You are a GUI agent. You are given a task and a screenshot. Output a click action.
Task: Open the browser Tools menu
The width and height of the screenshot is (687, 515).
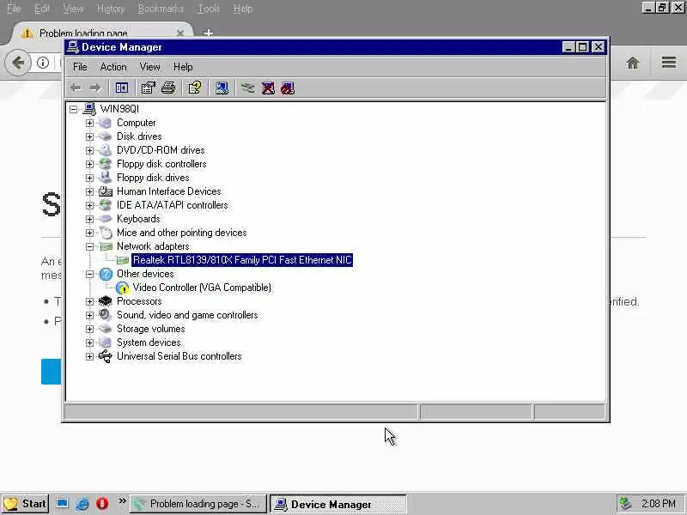click(x=209, y=9)
